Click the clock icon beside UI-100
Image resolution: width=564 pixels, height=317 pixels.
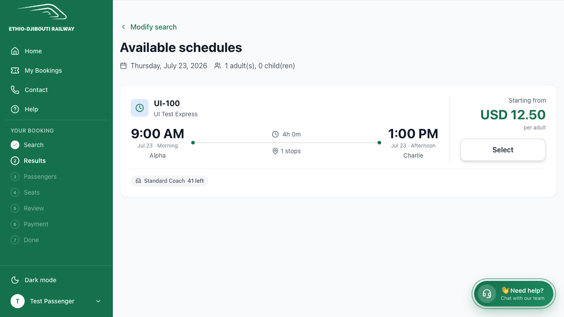pos(140,108)
